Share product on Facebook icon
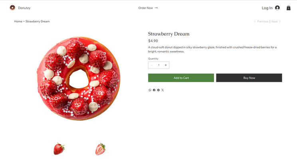This screenshot has width=297, height=163. tap(154, 90)
